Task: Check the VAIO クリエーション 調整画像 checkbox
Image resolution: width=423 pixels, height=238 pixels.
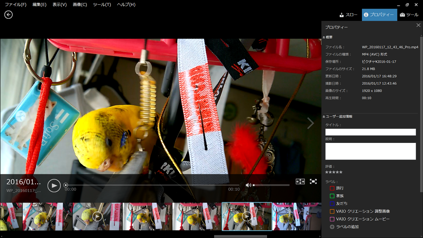Action: [332, 211]
